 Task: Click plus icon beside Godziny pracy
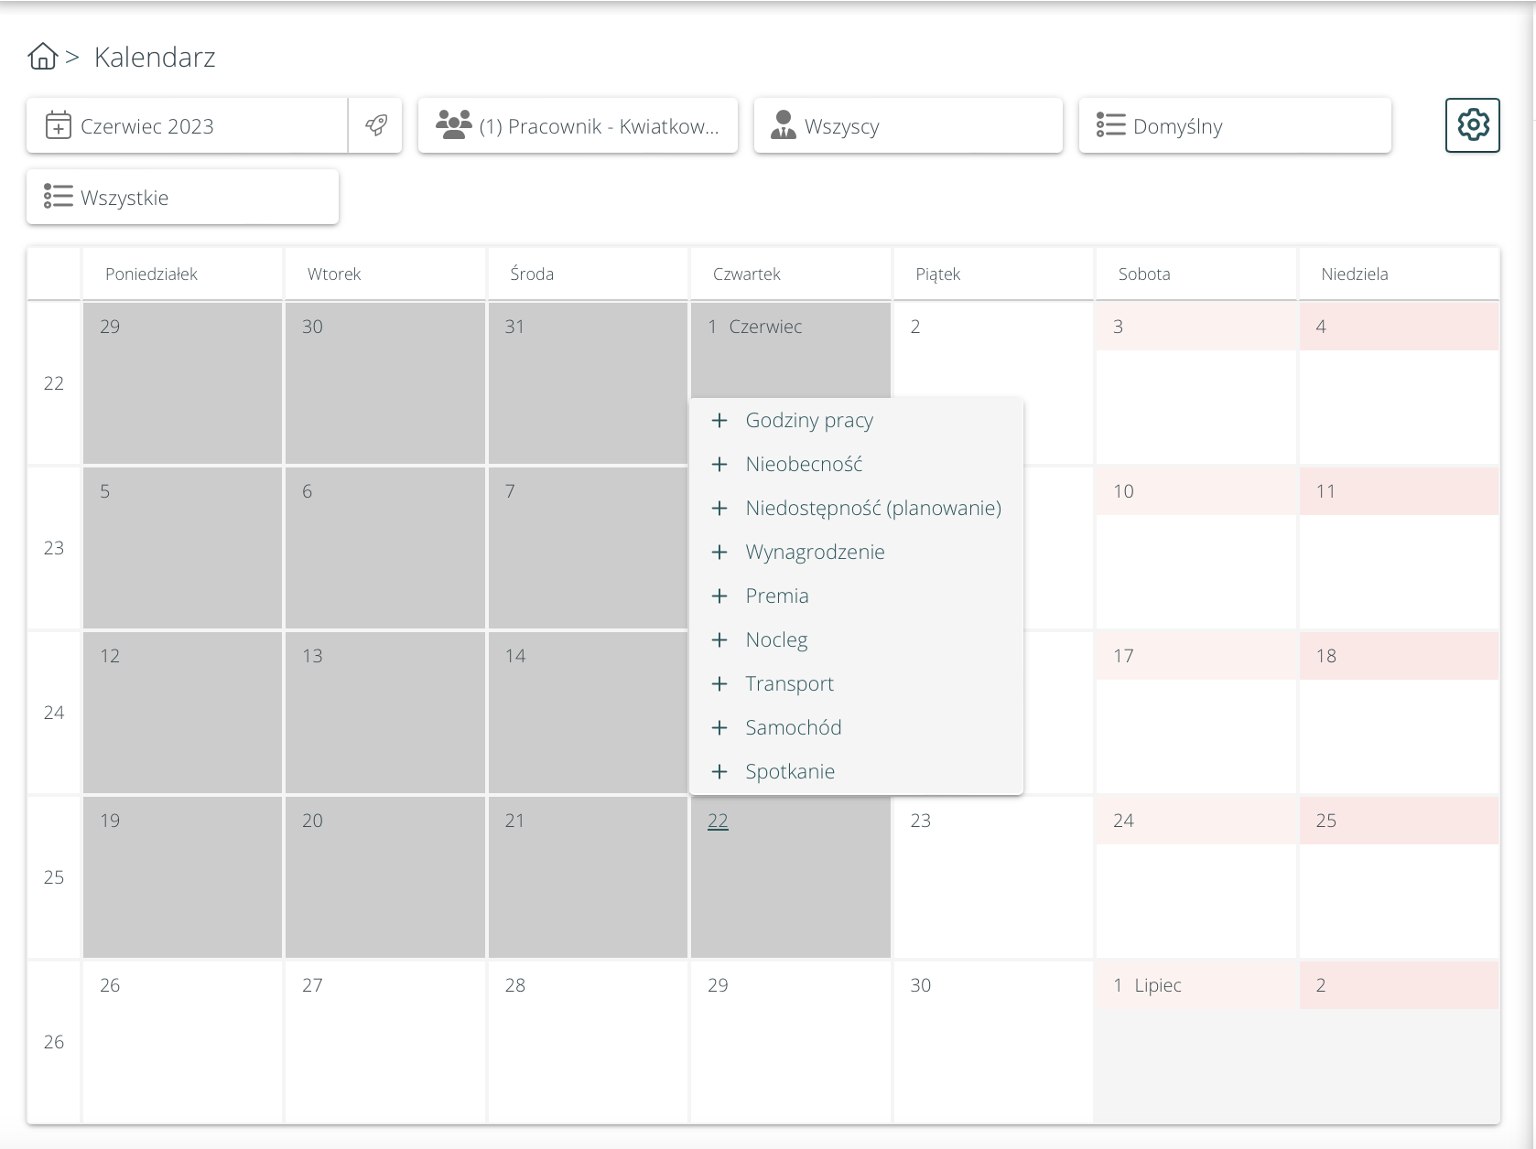click(719, 421)
